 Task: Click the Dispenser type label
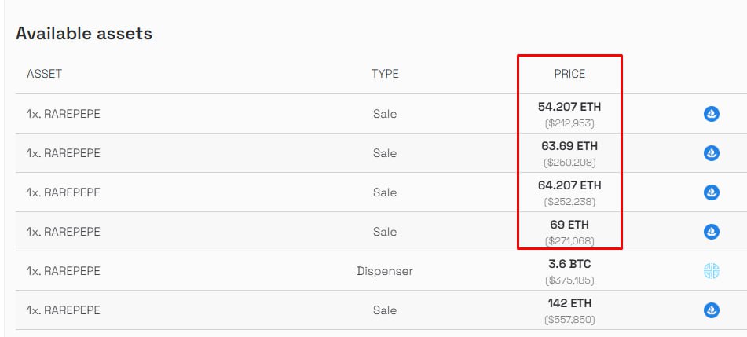click(385, 271)
